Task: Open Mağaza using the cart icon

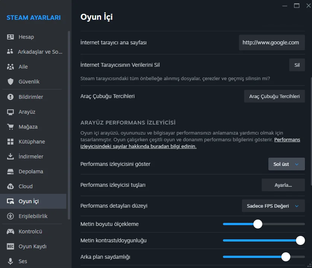Action: tap(10, 127)
